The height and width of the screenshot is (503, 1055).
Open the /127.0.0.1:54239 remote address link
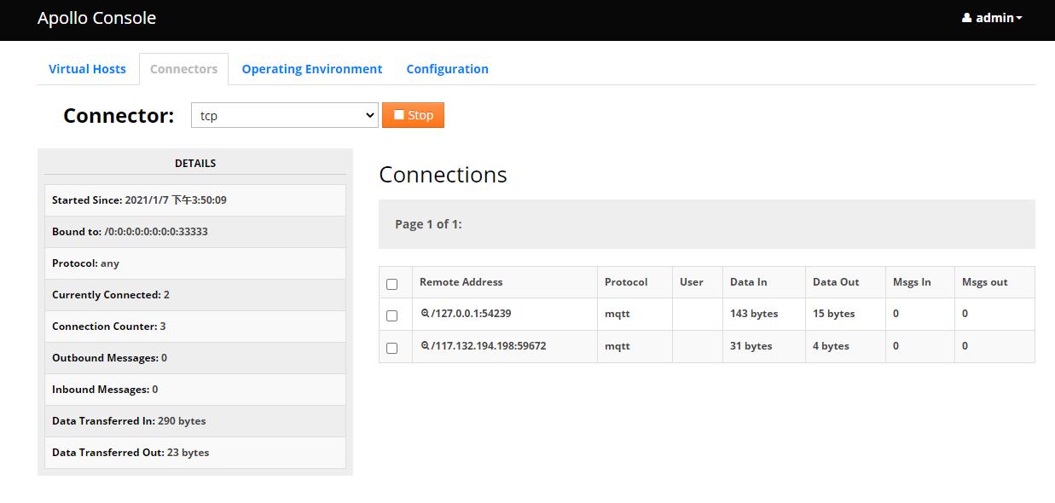point(471,314)
